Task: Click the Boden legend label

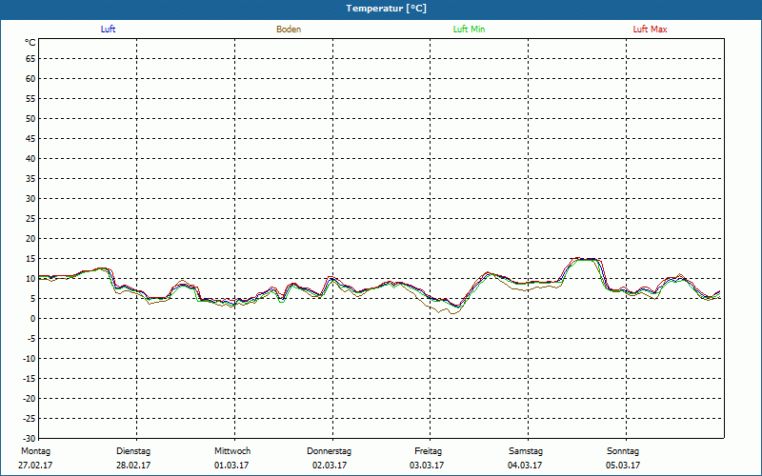Action: (289, 30)
